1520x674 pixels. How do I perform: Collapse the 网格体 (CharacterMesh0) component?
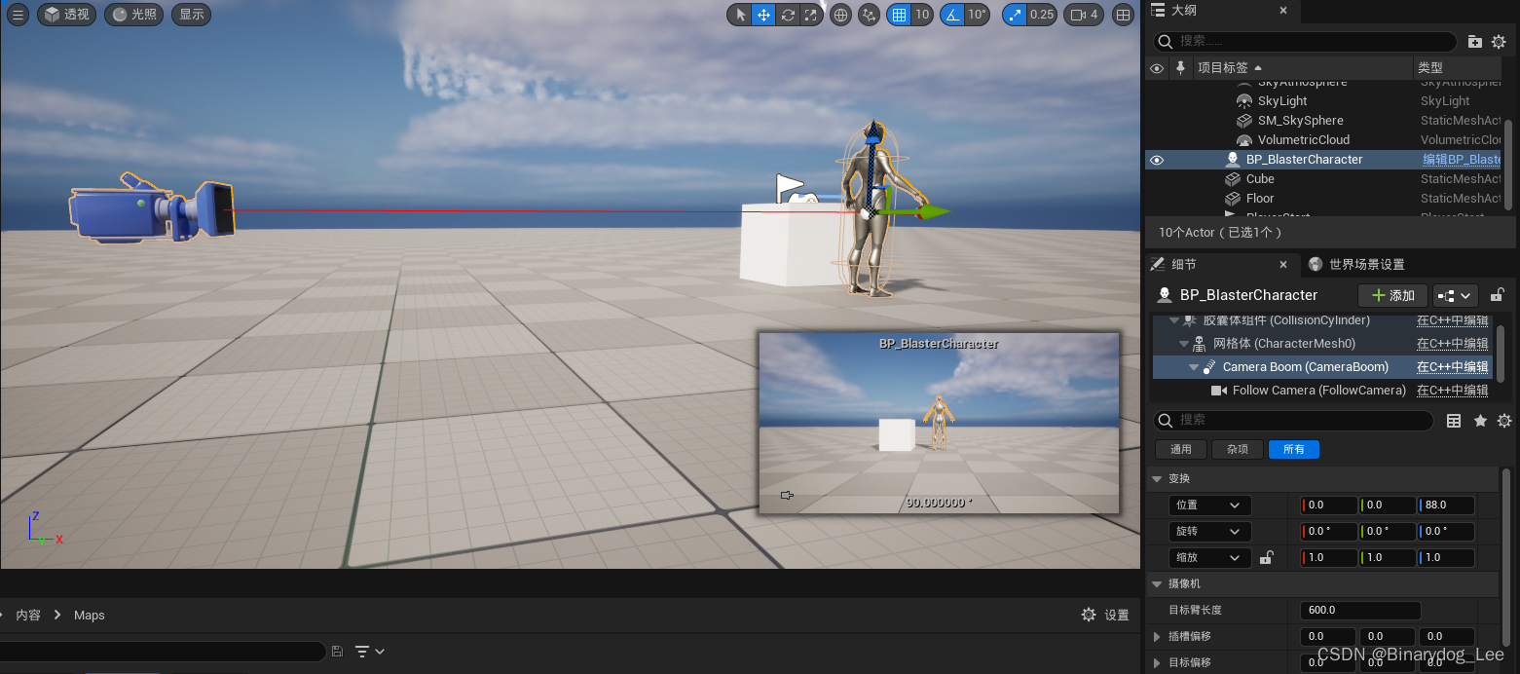click(x=1184, y=344)
